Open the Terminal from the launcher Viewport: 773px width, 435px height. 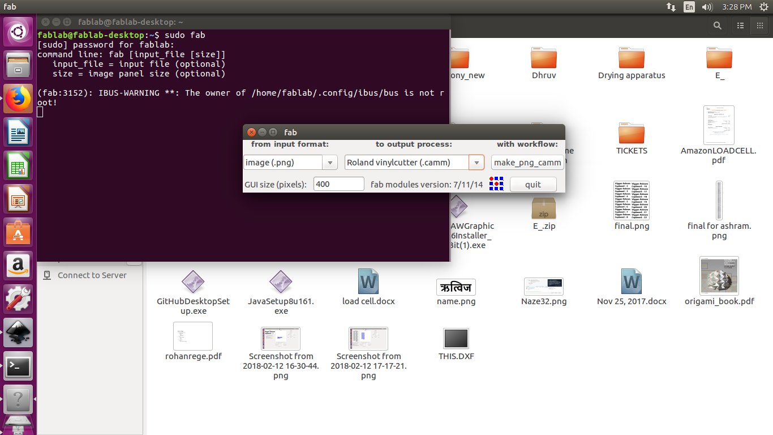(18, 366)
